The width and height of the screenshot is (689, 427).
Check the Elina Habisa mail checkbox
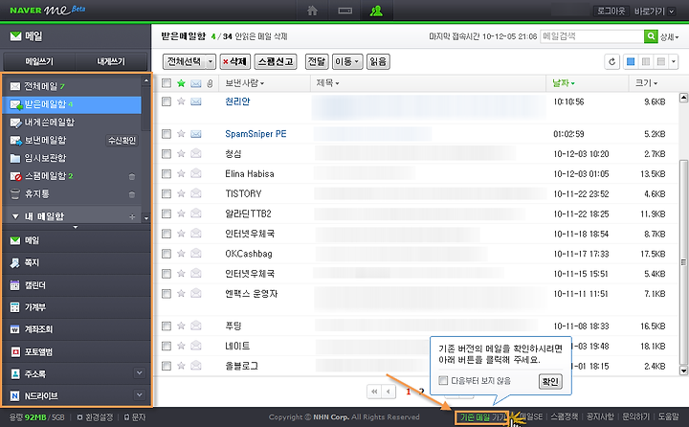point(167,173)
